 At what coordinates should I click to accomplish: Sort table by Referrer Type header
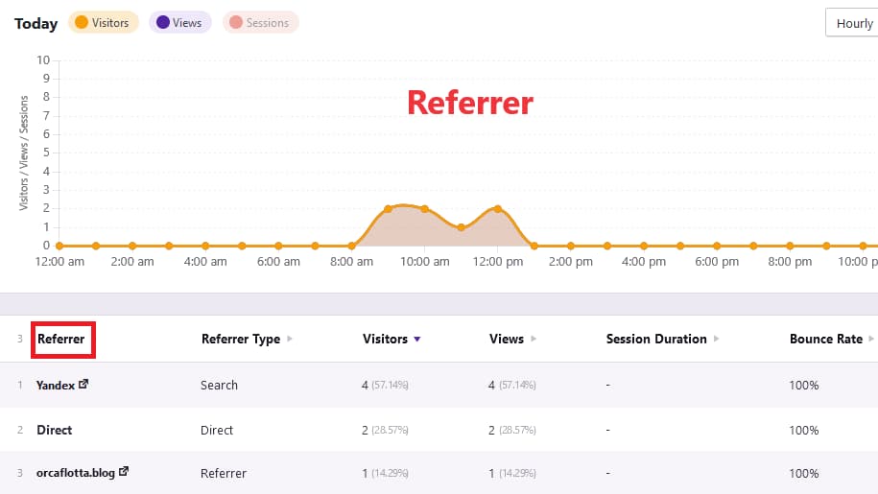[x=240, y=340]
